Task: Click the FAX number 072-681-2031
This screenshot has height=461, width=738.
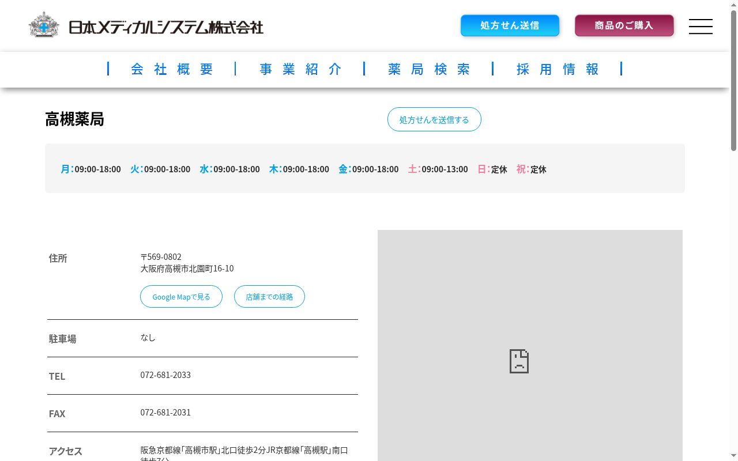Action: (165, 413)
